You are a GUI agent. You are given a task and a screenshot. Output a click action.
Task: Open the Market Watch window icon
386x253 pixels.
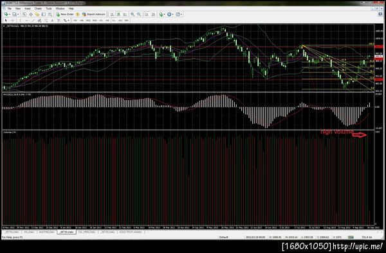pyautogui.click(x=24, y=14)
